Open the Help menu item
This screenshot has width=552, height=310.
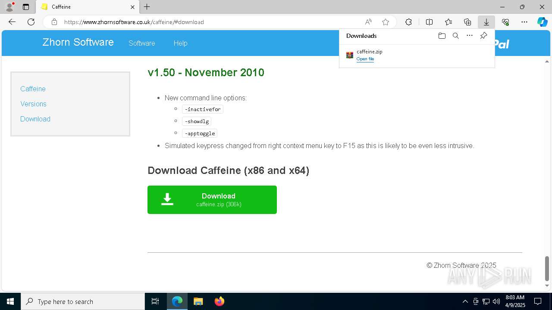[180, 43]
